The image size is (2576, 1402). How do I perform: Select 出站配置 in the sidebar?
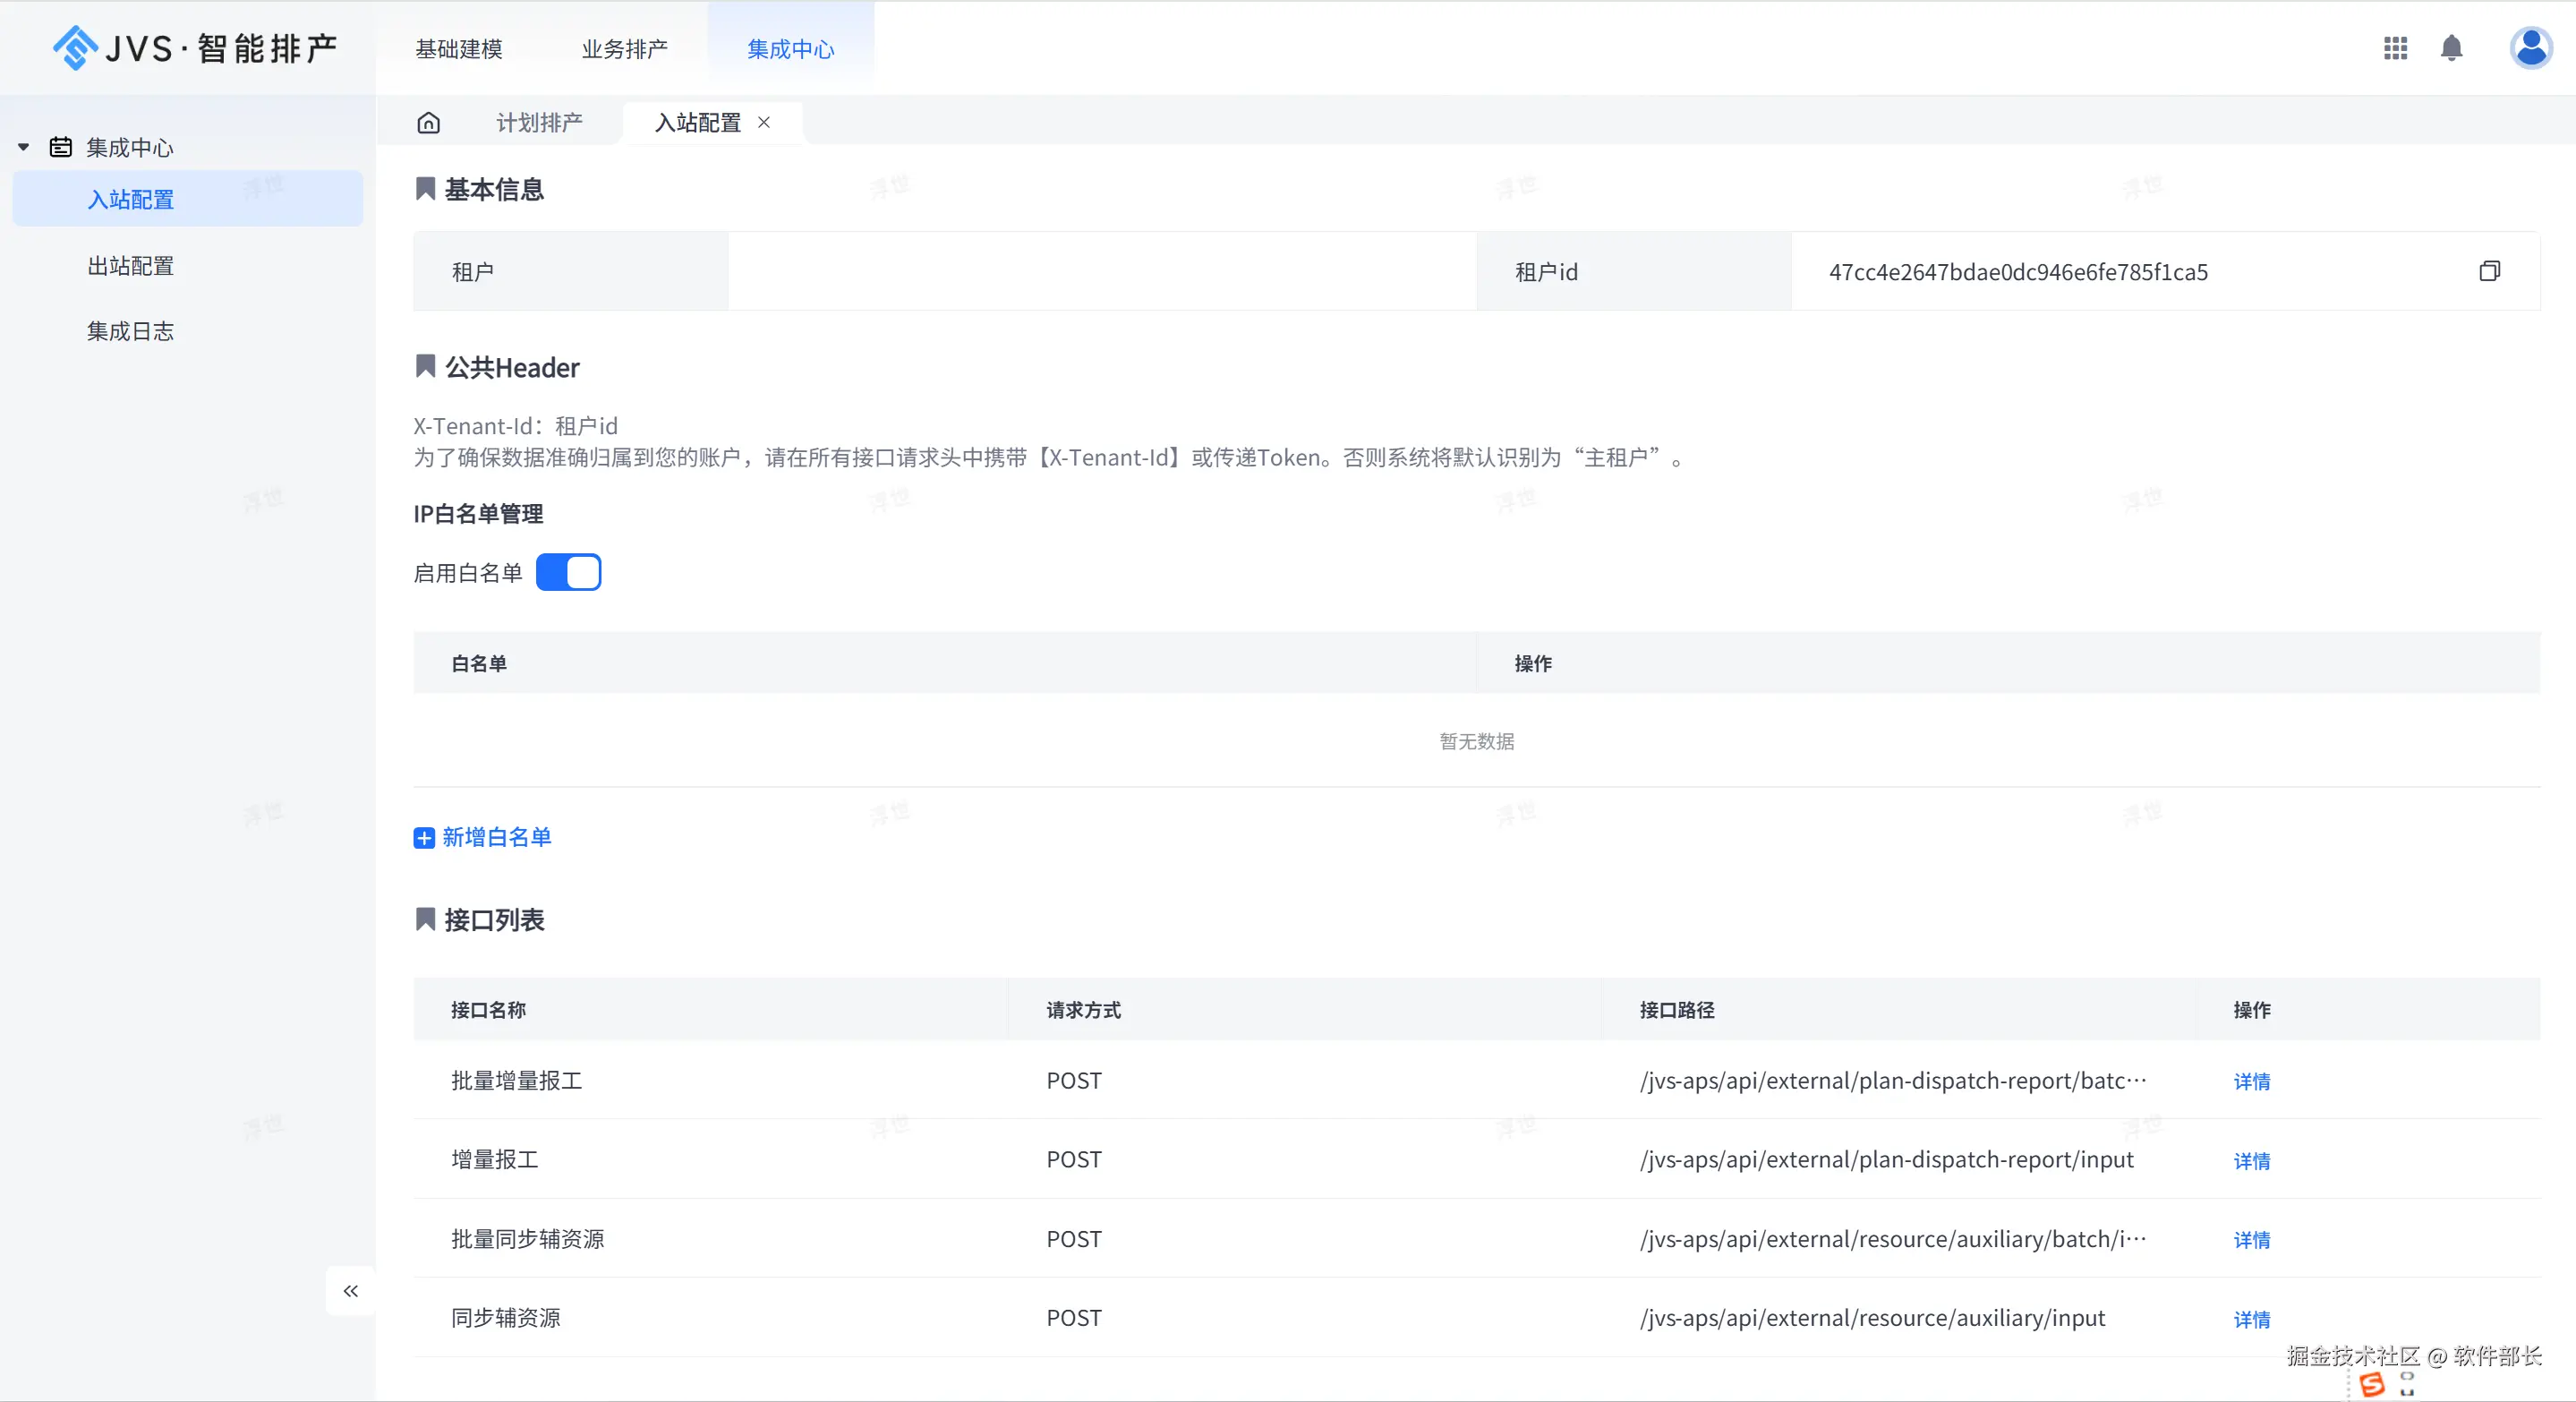(x=131, y=266)
